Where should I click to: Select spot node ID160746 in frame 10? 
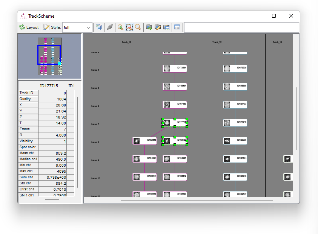pos(235,177)
